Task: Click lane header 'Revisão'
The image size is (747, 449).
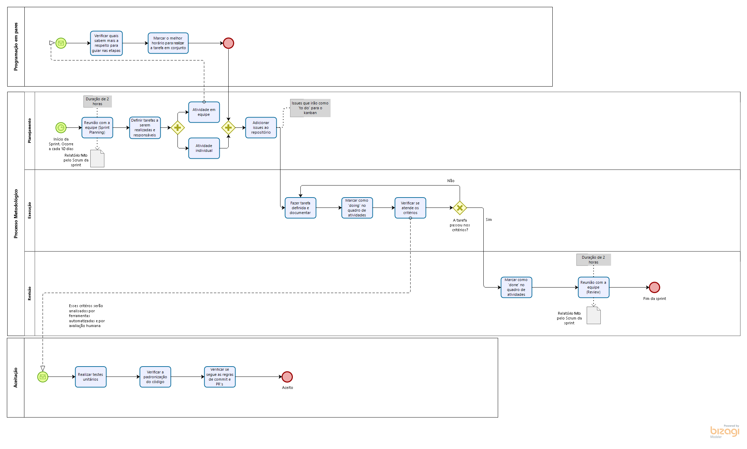Action: (30, 294)
